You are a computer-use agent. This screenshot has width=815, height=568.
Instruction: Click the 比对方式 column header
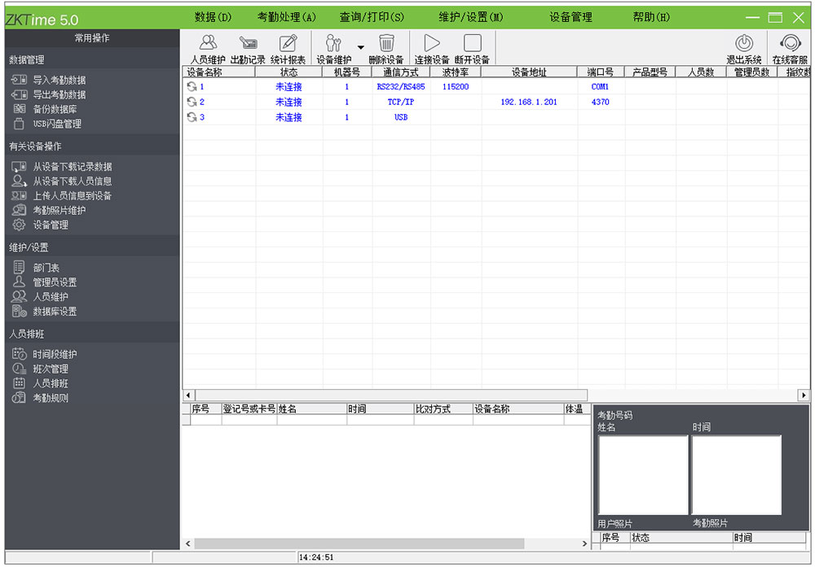pos(443,409)
